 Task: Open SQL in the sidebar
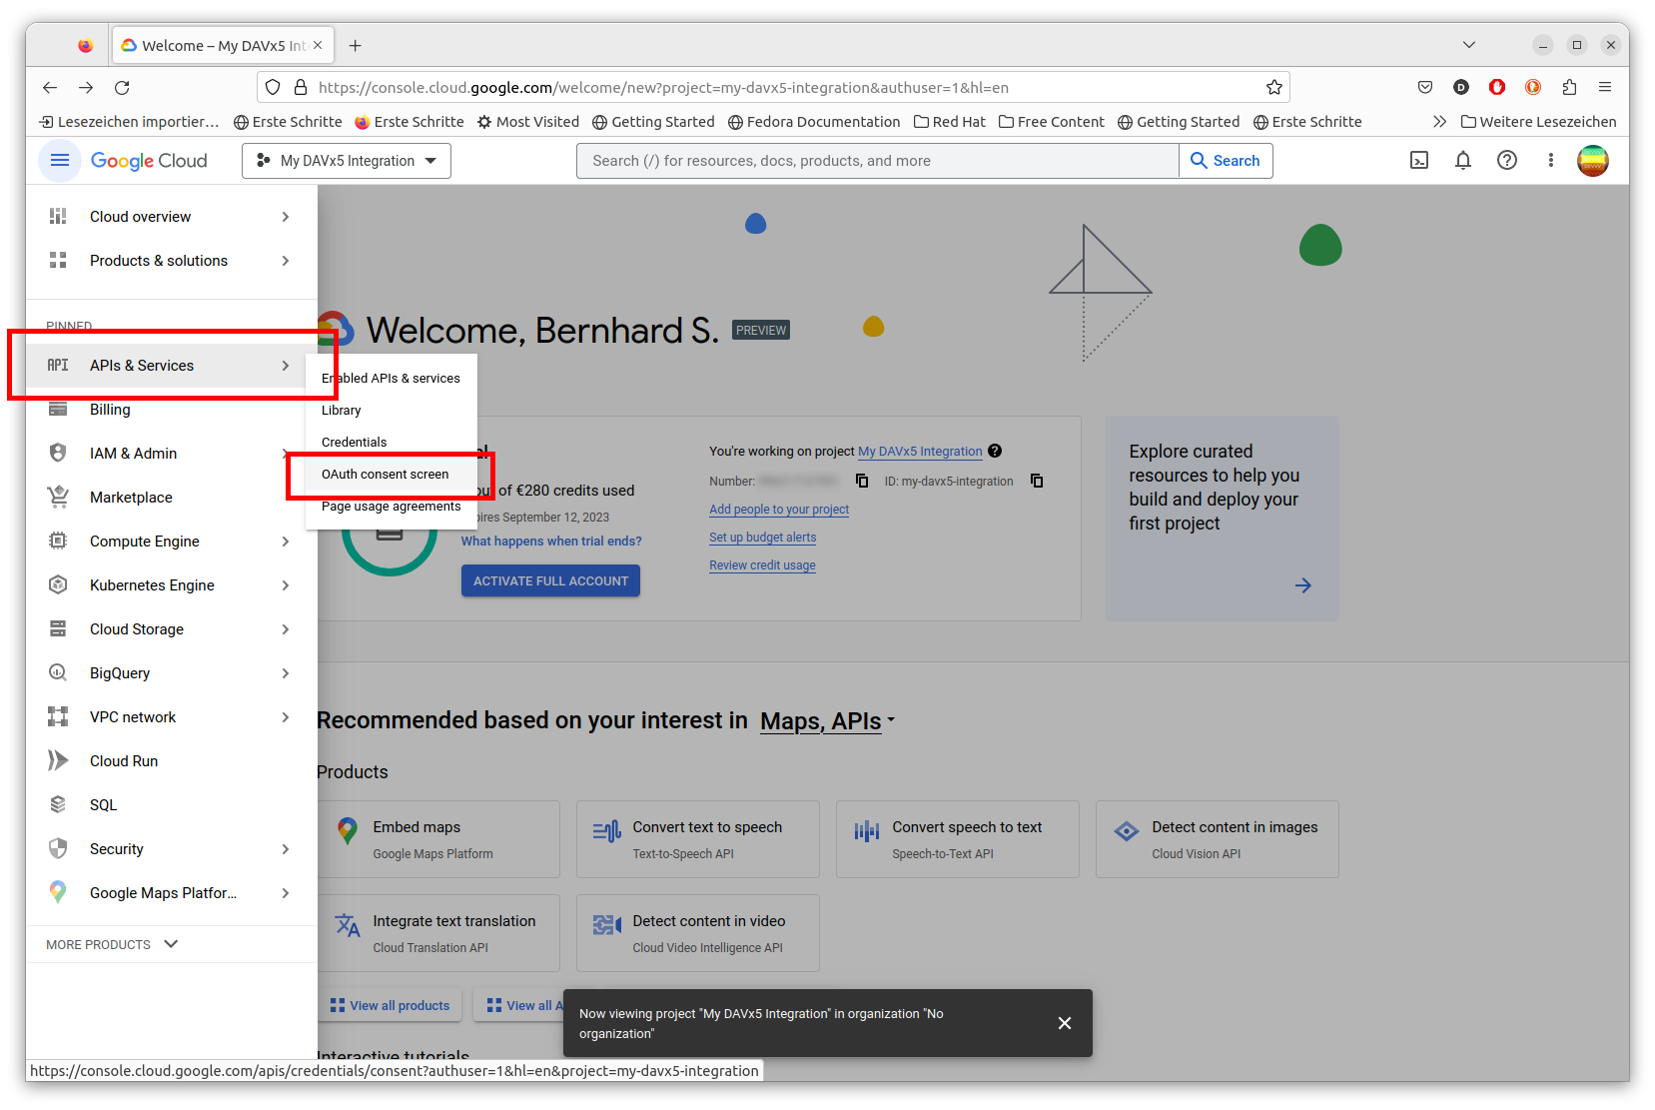(x=172, y=805)
